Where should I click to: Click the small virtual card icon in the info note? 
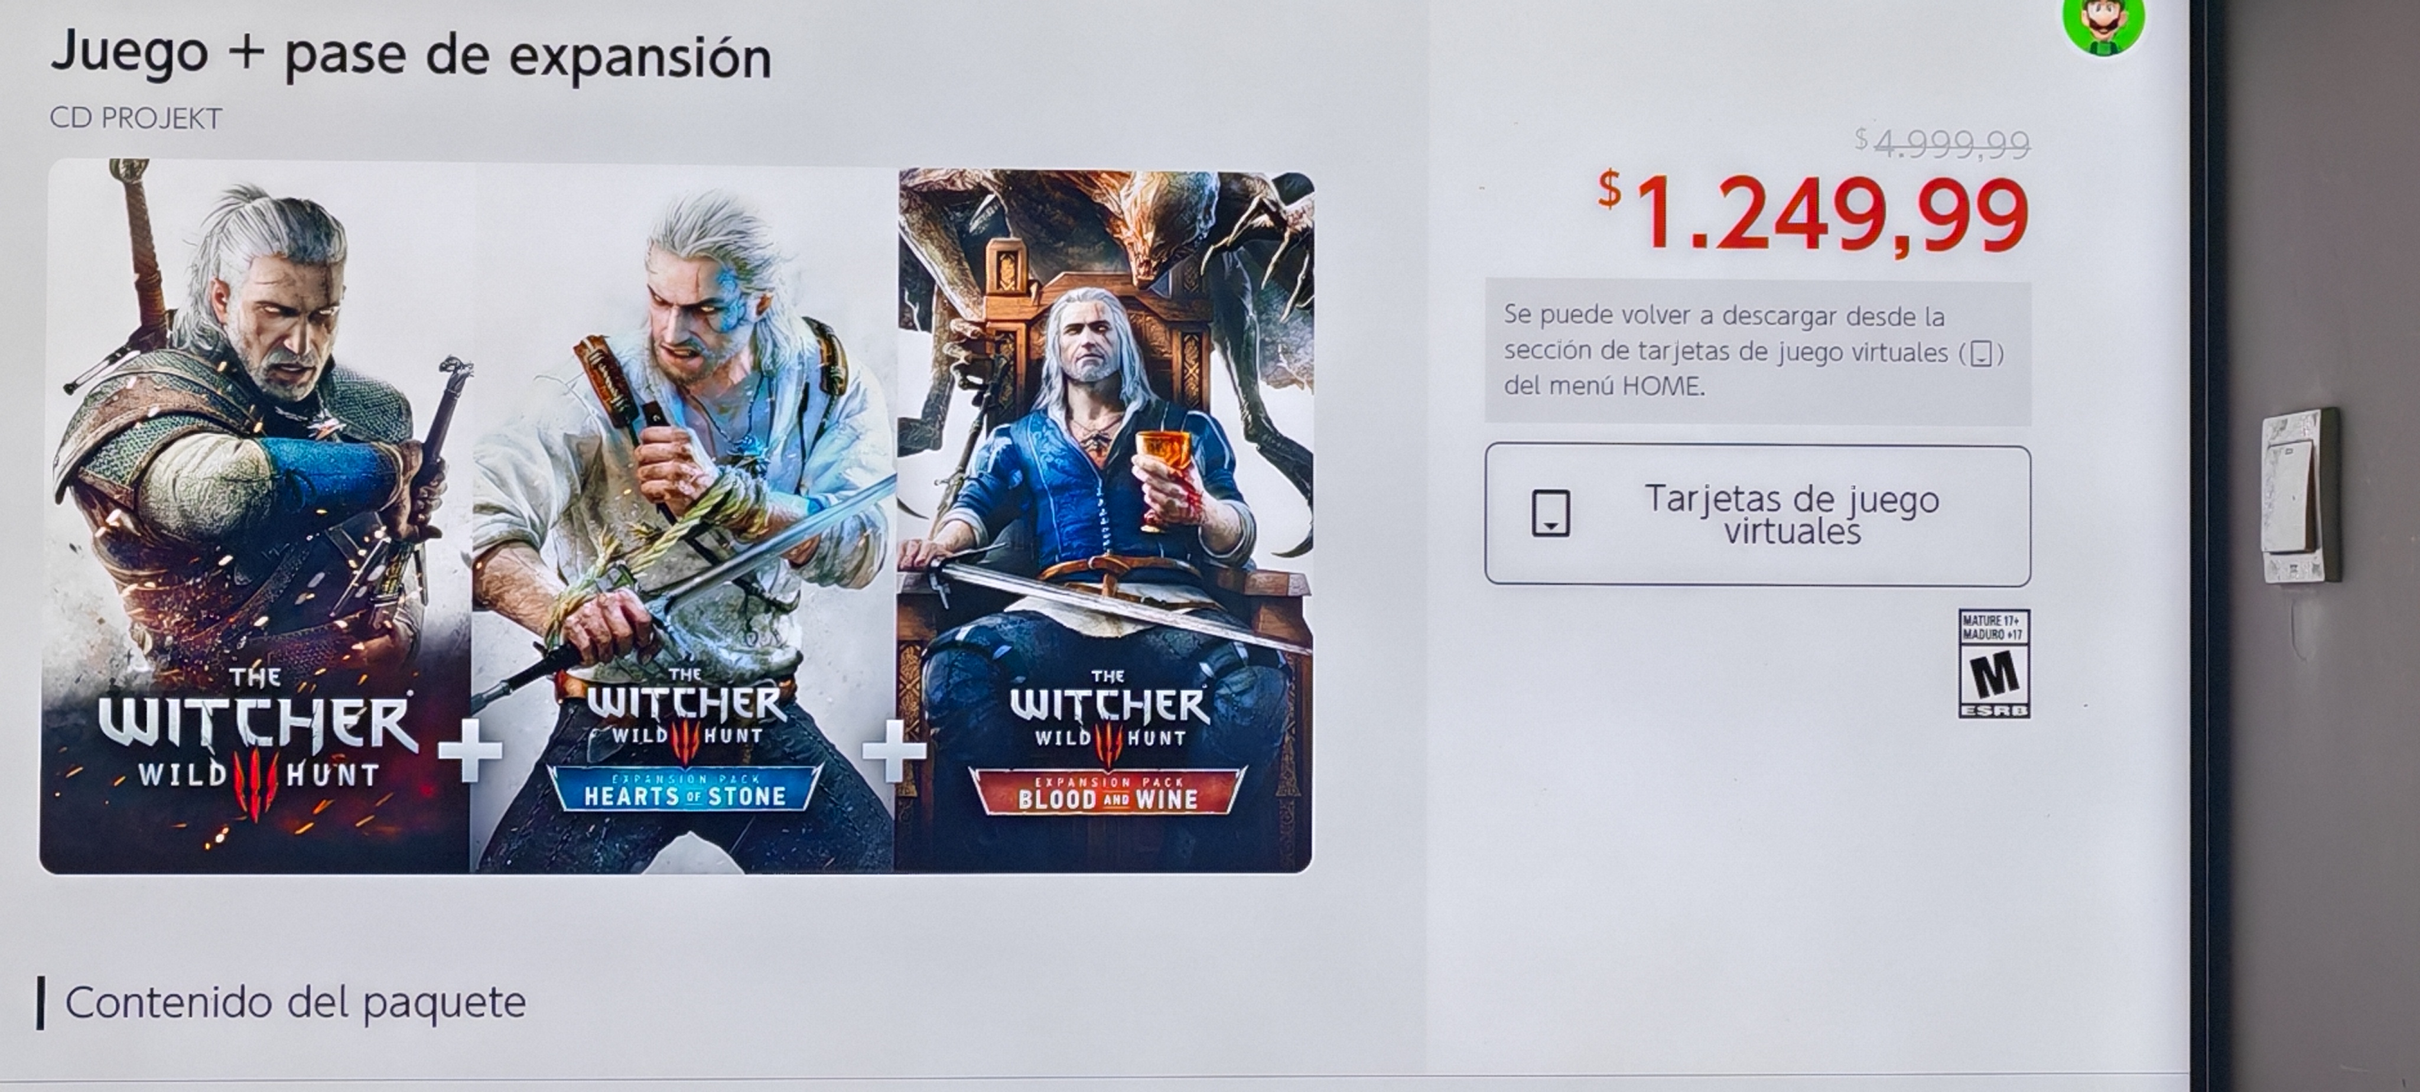coord(1981,355)
